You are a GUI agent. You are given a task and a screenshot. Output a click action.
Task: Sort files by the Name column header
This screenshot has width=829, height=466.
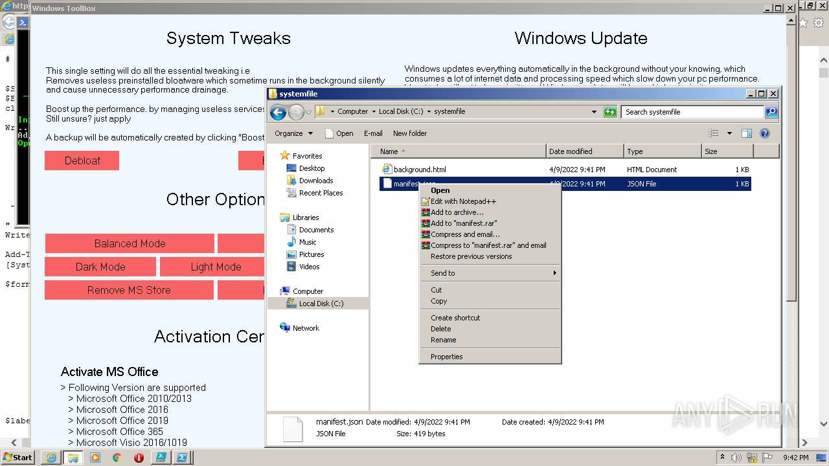(459, 151)
